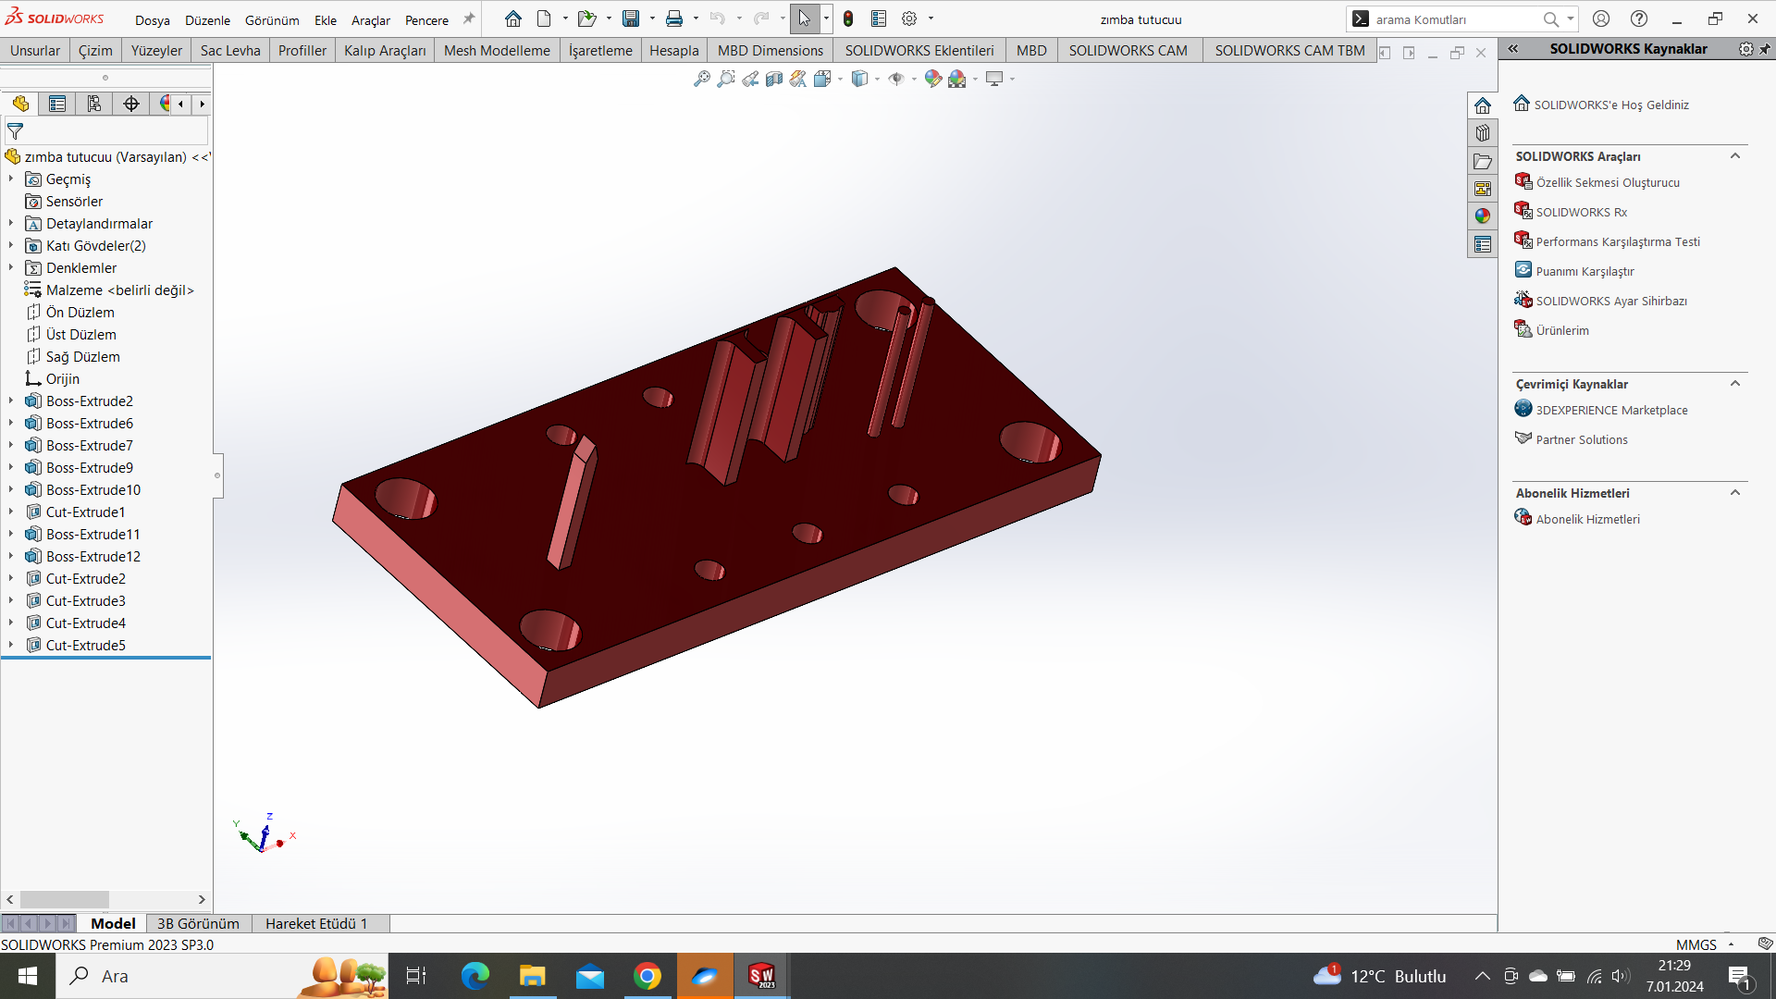Image resolution: width=1776 pixels, height=999 pixels.
Task: Expand the Boss-Extrude2 feature node
Action: (x=11, y=401)
